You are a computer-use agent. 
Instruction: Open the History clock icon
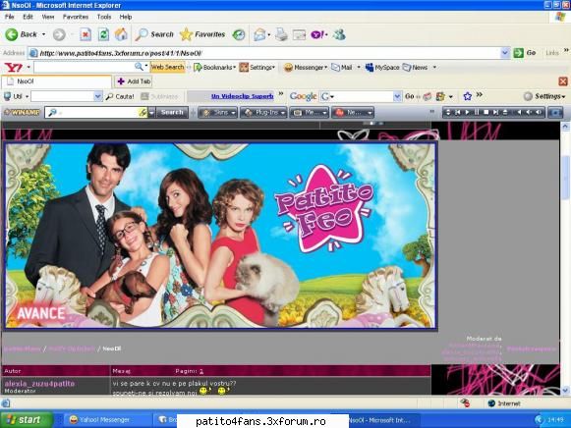coord(239,35)
